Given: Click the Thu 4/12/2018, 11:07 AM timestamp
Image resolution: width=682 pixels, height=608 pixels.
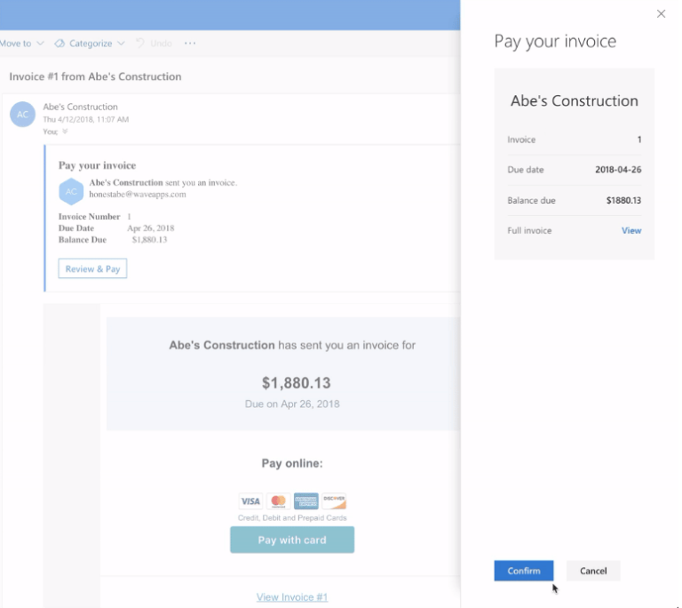Looking at the screenshot, I should 85,119.
